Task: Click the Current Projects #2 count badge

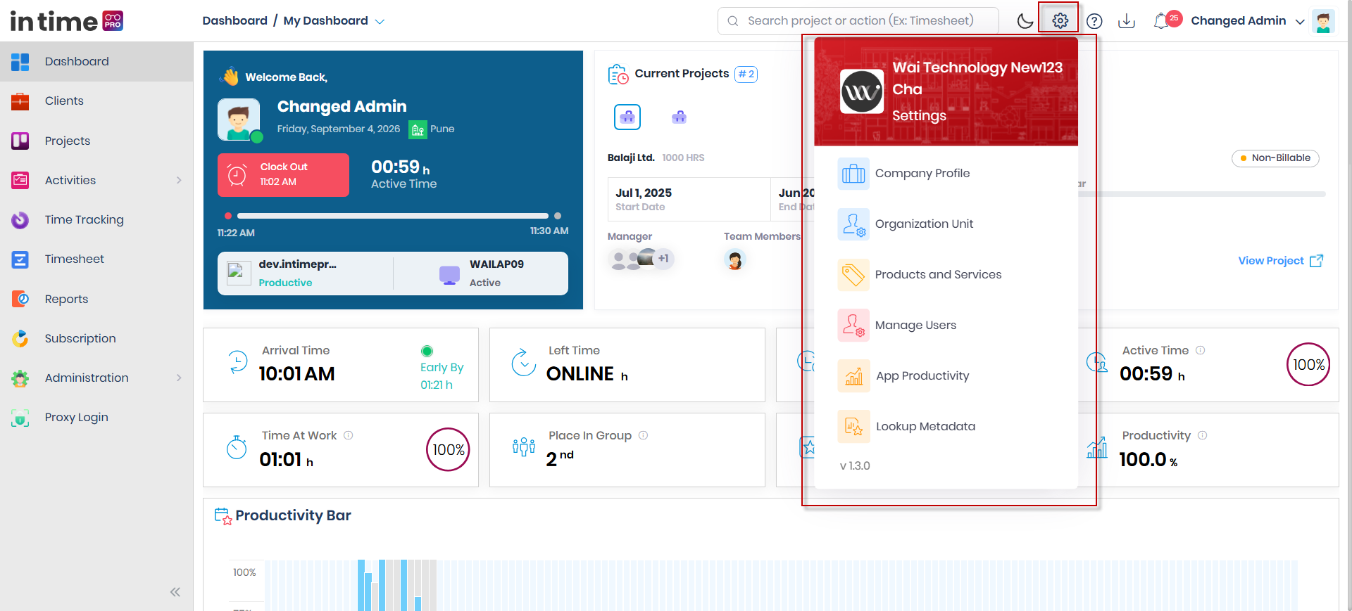Action: 746,74
